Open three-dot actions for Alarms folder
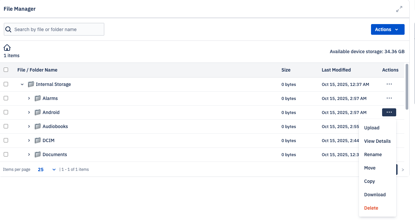The image size is (415, 220). 389,98
